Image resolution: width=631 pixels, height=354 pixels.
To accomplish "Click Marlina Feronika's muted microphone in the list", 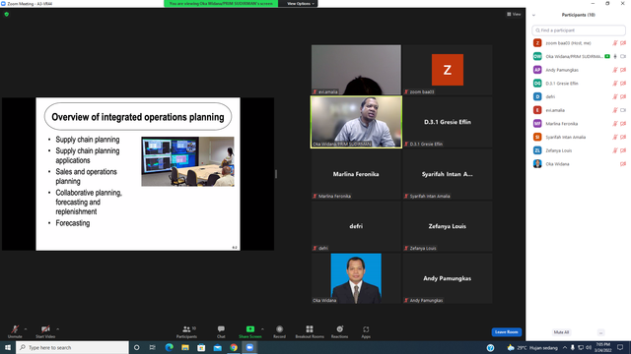I will (x=615, y=124).
